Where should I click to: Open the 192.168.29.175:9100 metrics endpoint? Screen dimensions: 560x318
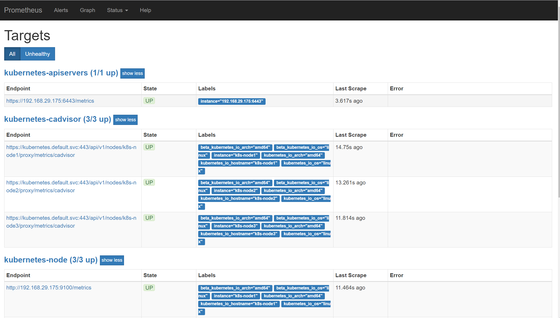point(49,288)
